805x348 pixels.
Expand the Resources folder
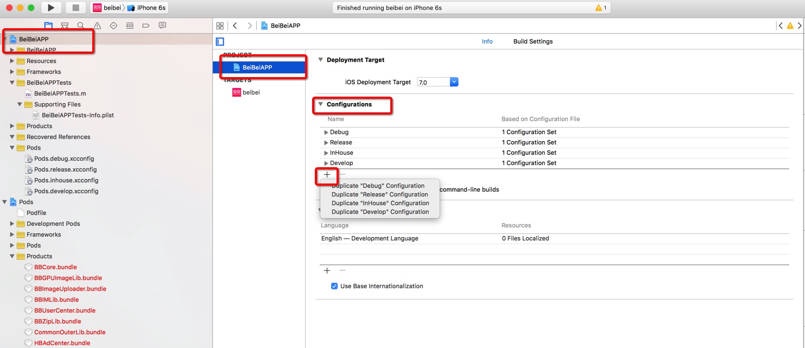tap(12, 61)
